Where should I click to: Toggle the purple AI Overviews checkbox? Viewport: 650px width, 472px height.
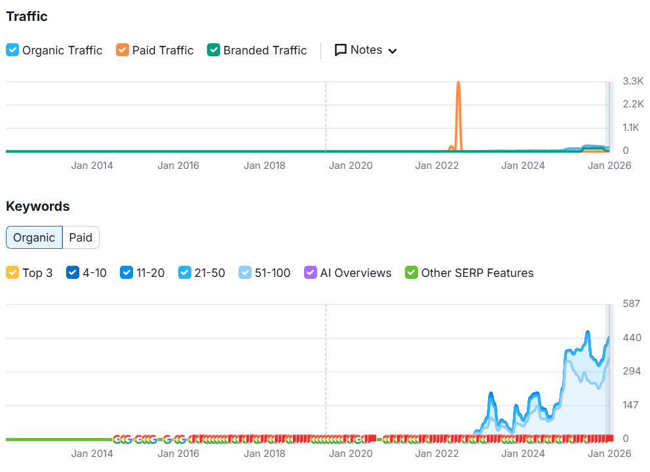(x=311, y=273)
